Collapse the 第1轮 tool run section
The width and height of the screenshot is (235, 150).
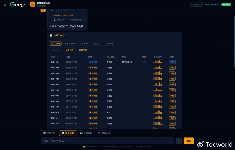pyautogui.click(x=53, y=16)
